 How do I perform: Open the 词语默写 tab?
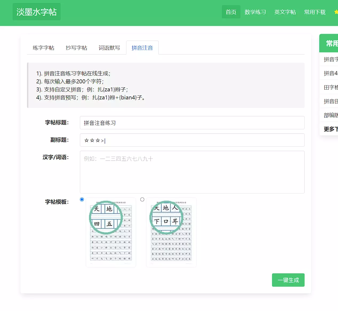109,48
